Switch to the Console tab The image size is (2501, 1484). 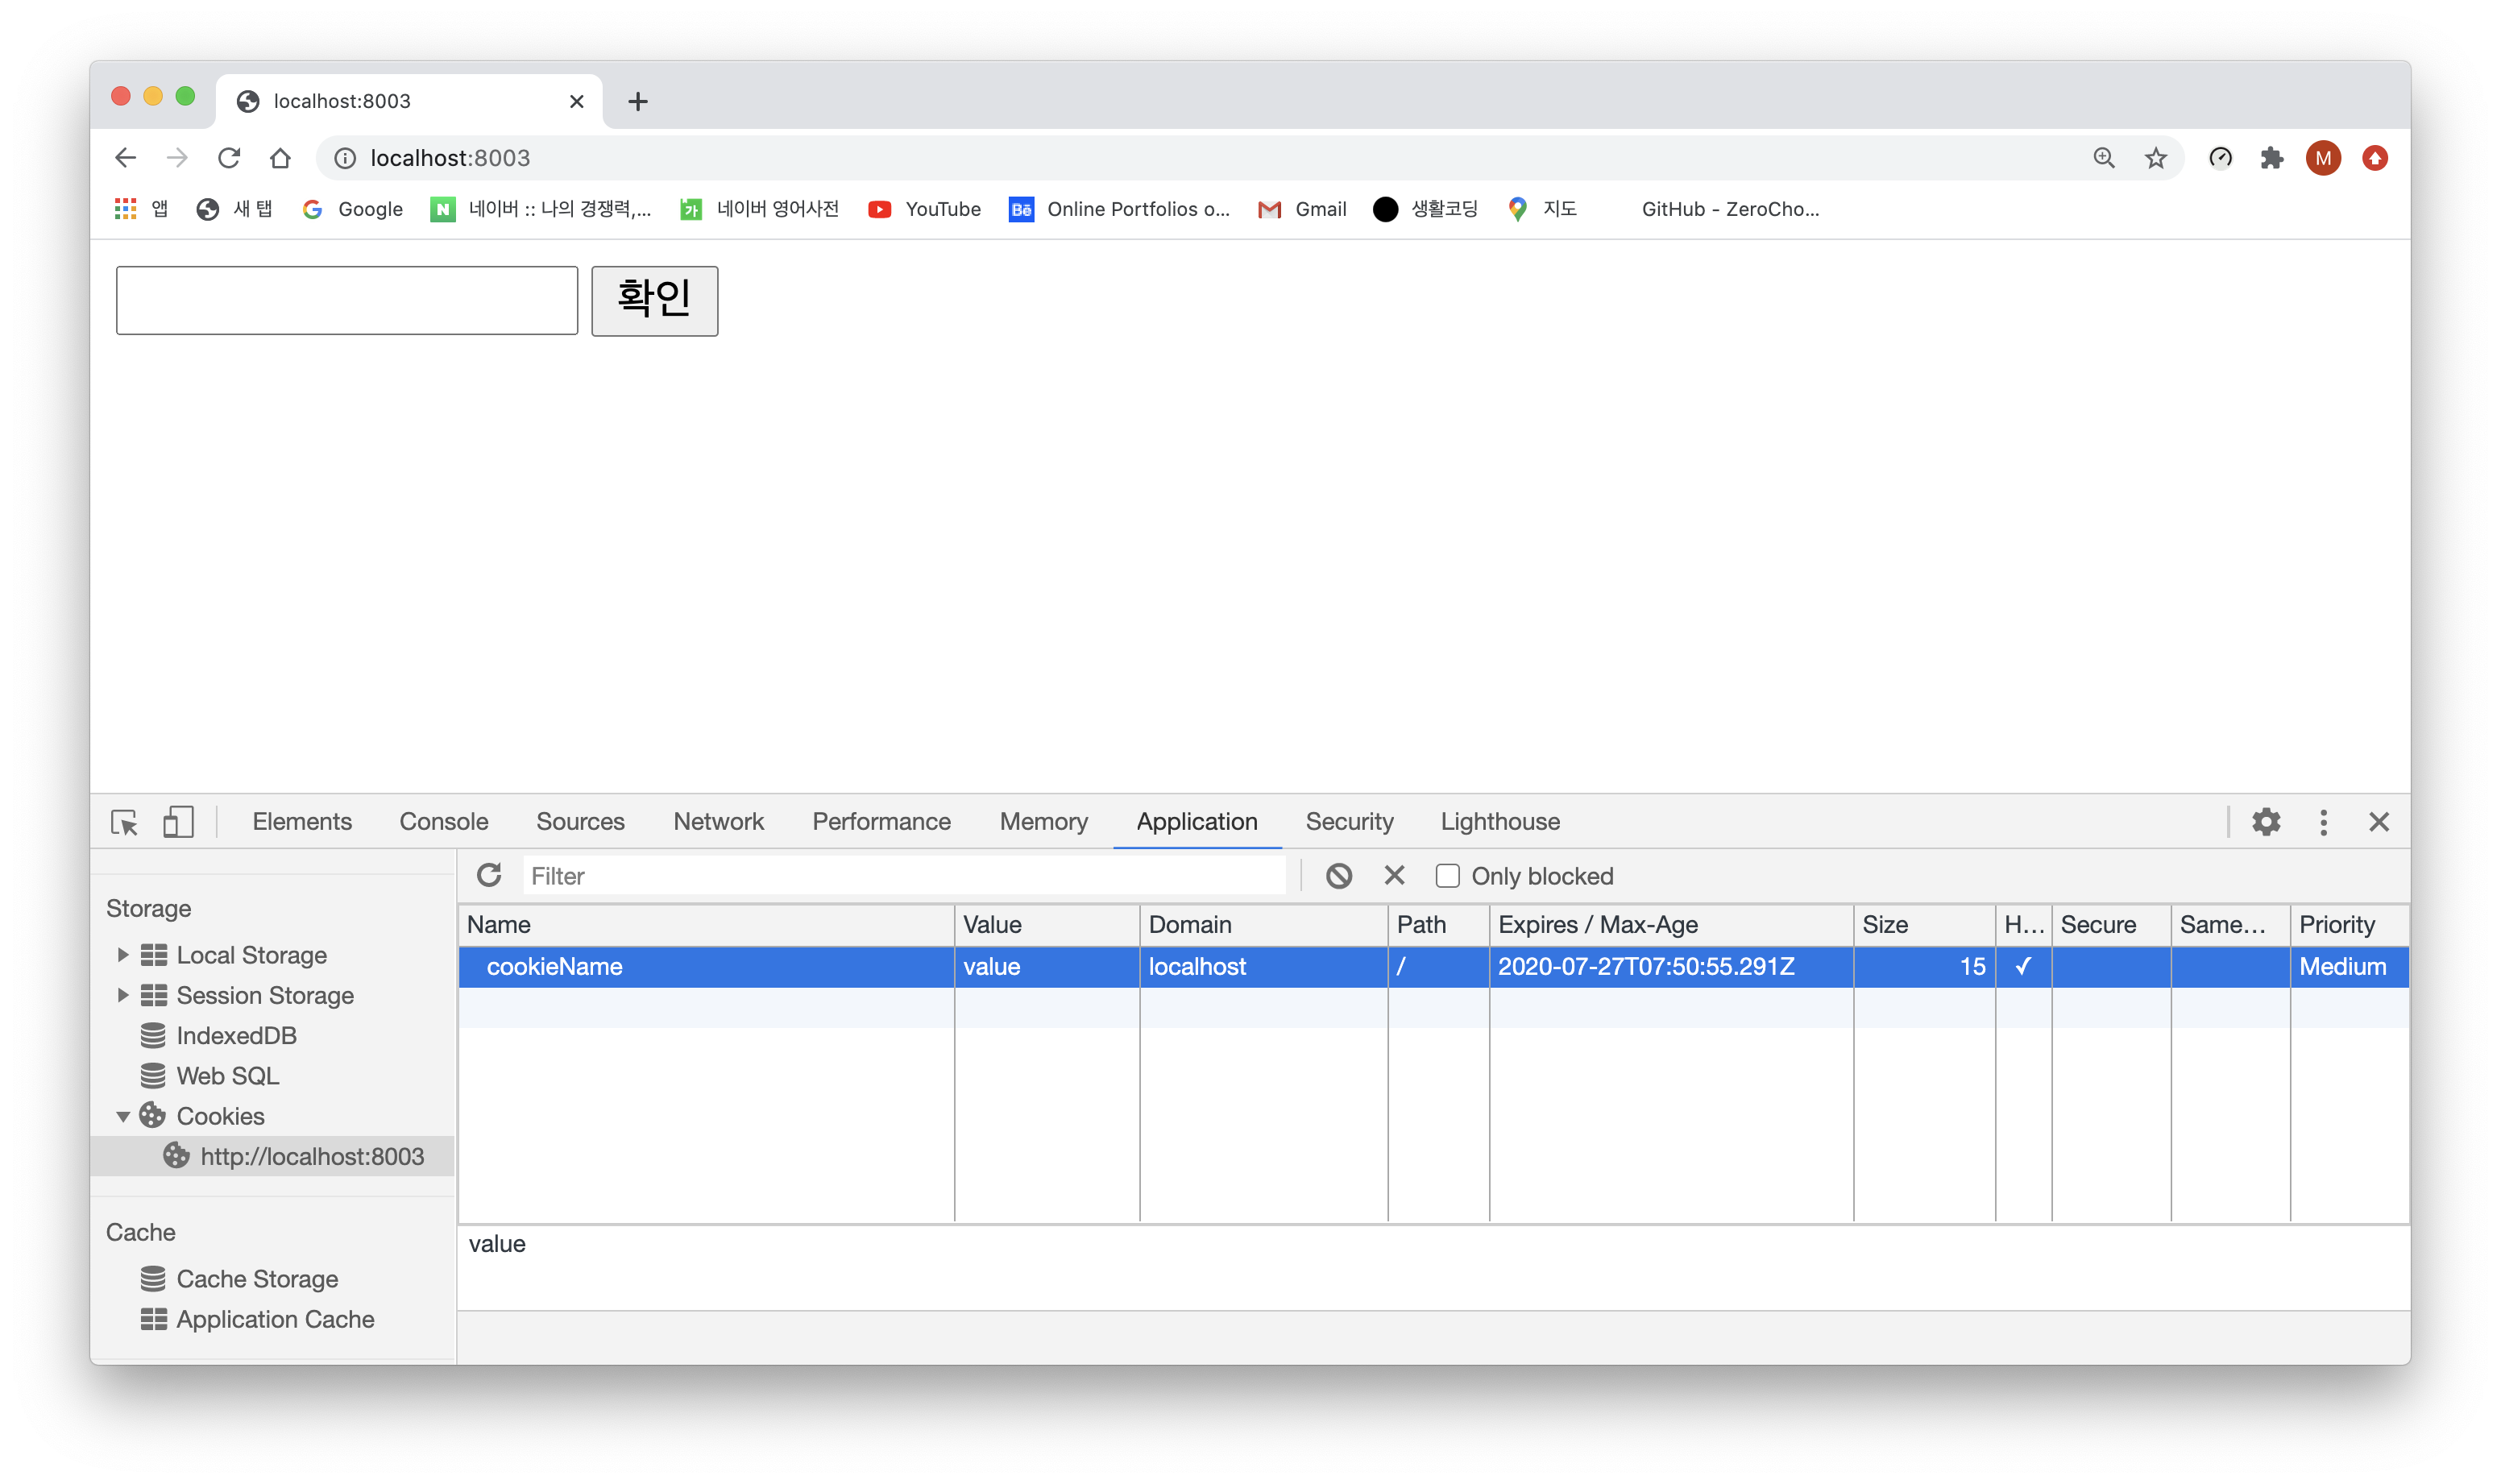(443, 822)
